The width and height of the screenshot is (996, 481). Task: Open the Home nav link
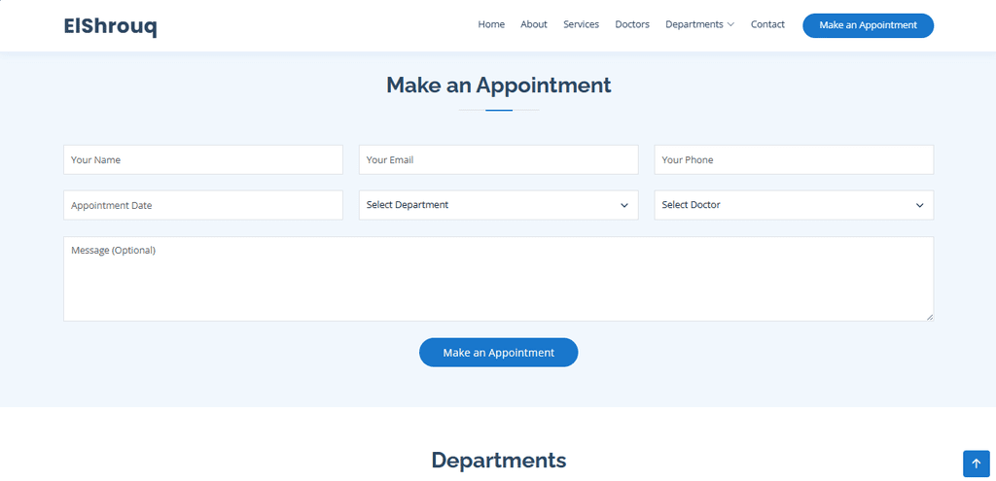(491, 24)
